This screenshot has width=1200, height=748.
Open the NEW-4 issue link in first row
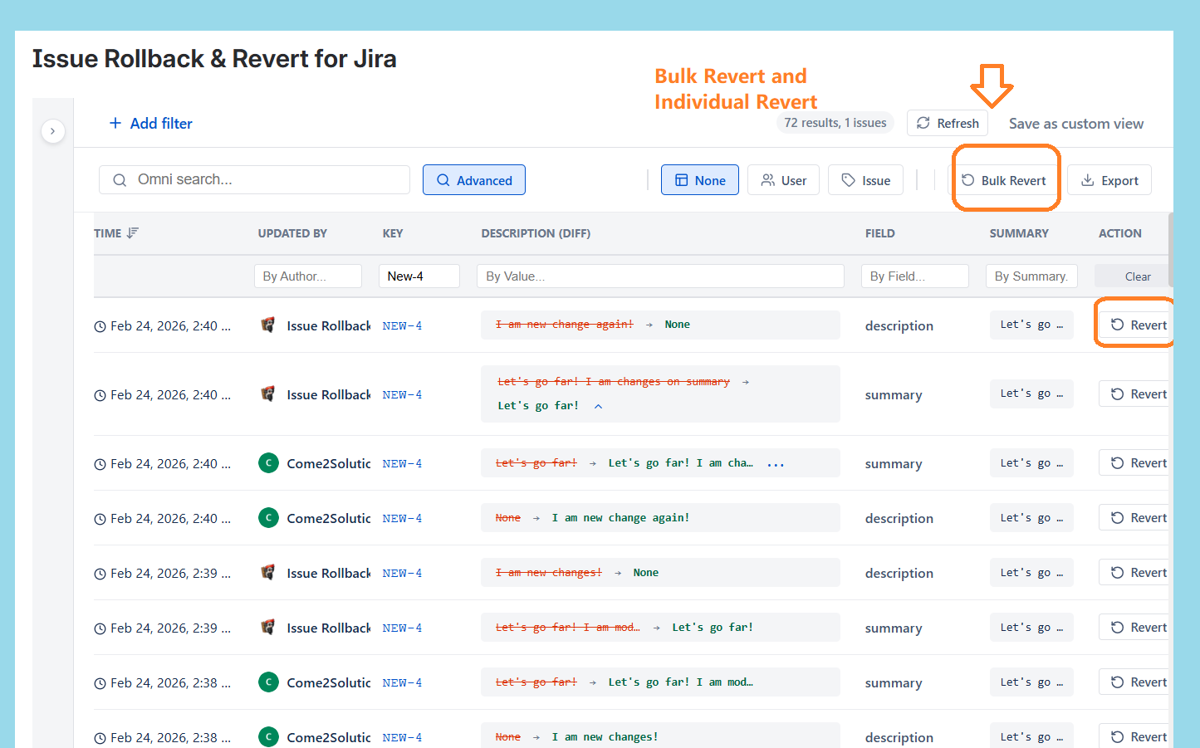tap(402, 326)
